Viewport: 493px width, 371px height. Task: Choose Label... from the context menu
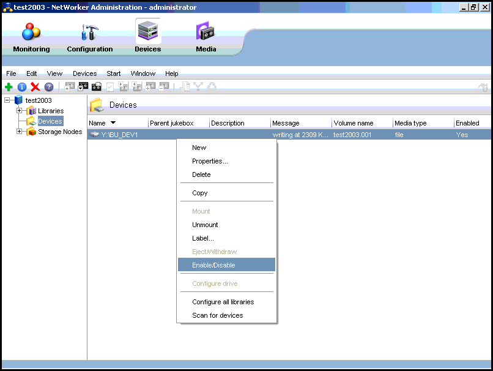(x=226, y=238)
